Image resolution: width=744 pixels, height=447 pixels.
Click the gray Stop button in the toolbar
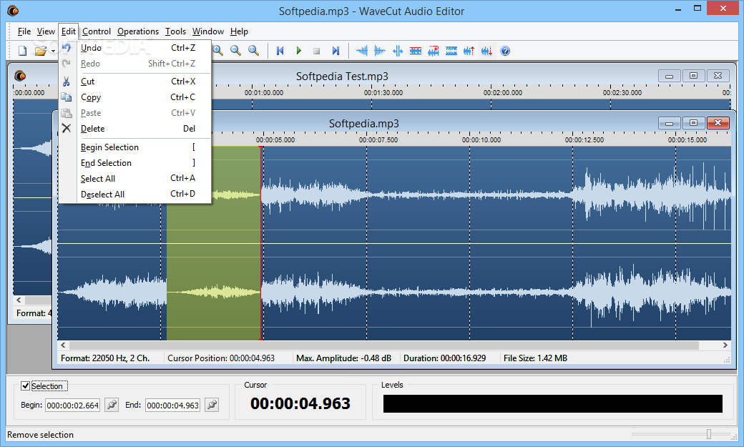click(316, 51)
